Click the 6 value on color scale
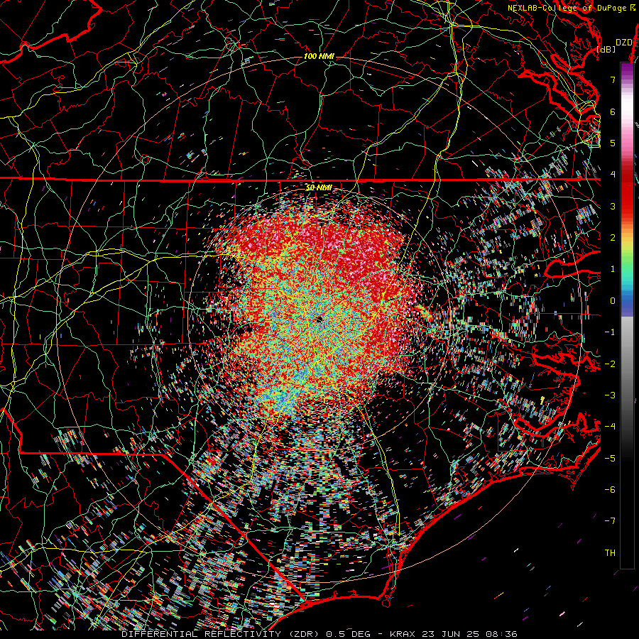 point(613,111)
